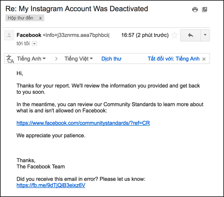Click Dịch thư to translate the message
The image size is (224, 197).
(111, 58)
